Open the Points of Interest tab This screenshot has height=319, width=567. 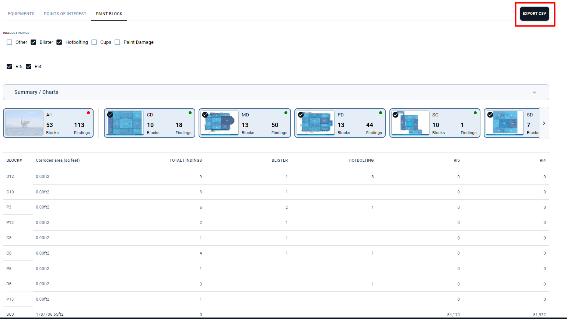pos(65,14)
